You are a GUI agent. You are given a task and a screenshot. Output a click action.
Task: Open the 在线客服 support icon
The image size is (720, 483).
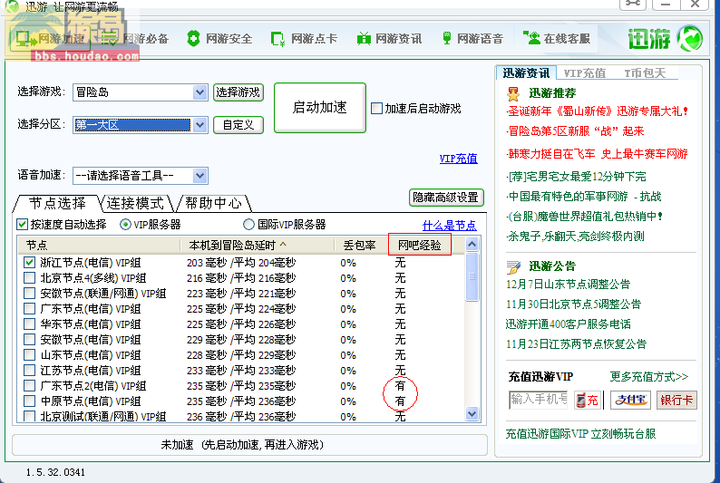(532, 38)
